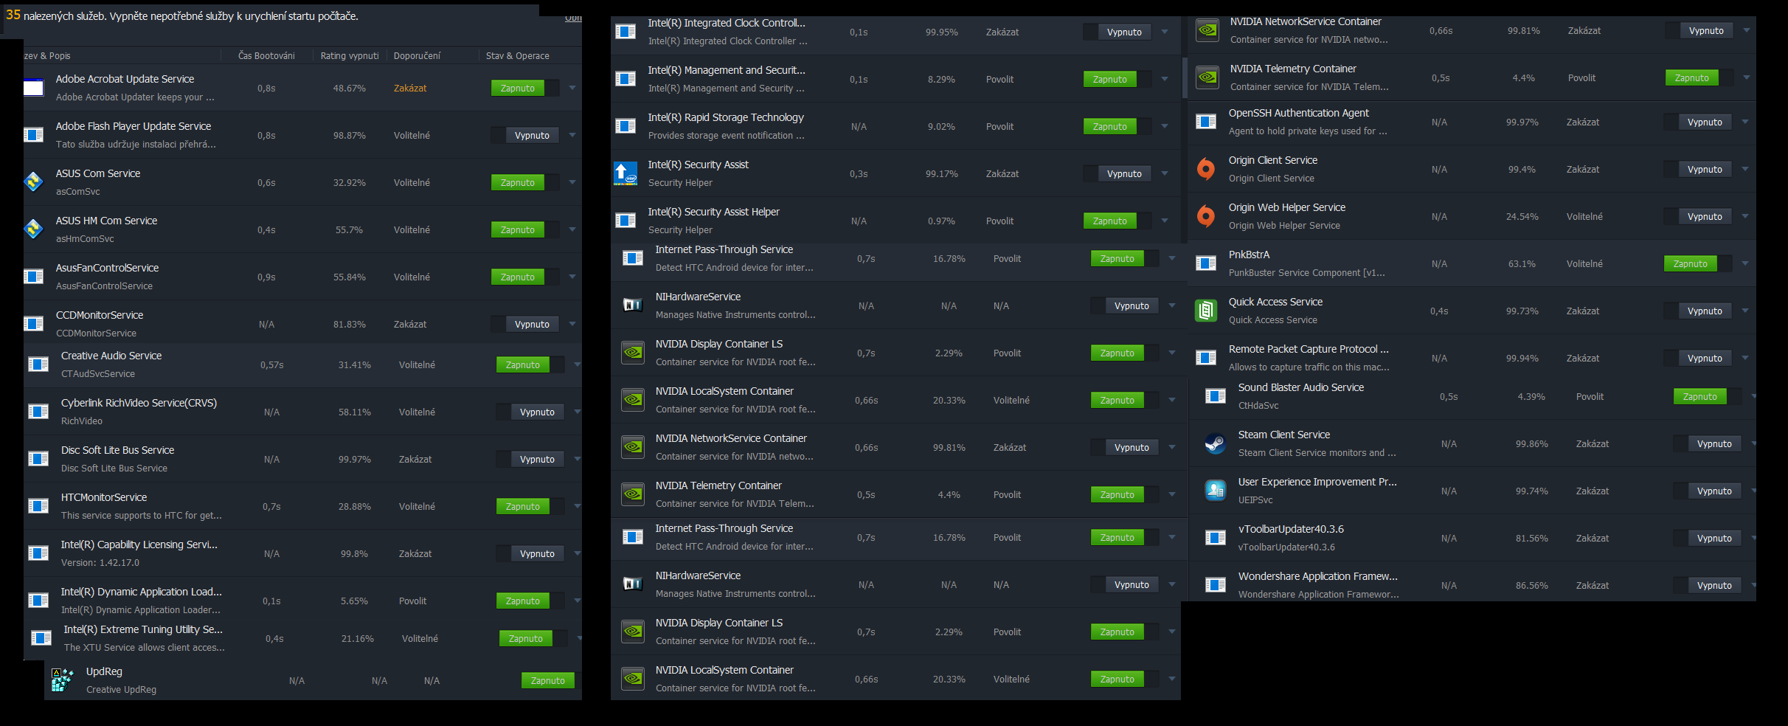This screenshot has width=1788, height=726.
Task: Click the vToolbarUpdater40.3.6 Vypnuto button
Action: tap(1714, 538)
